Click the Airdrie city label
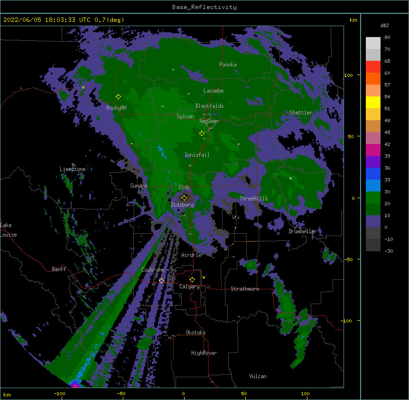 click(191, 255)
